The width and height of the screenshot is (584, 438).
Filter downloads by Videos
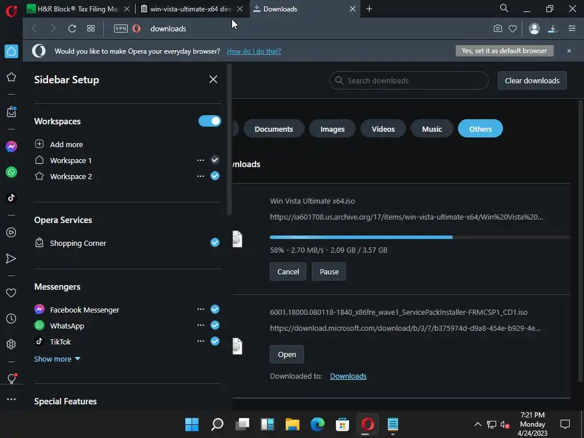point(383,129)
